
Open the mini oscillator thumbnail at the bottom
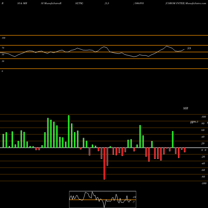[x=103, y=199]
